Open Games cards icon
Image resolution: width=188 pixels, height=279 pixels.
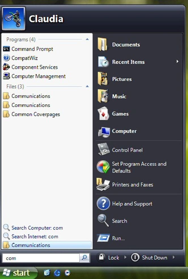103,114
